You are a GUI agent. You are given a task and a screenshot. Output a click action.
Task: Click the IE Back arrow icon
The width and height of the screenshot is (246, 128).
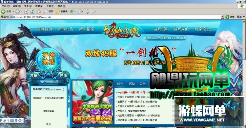coord(3,11)
